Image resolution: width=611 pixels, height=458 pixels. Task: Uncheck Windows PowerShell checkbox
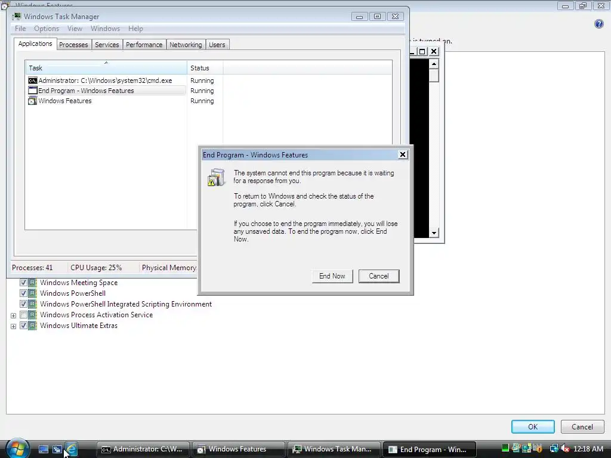point(23,293)
